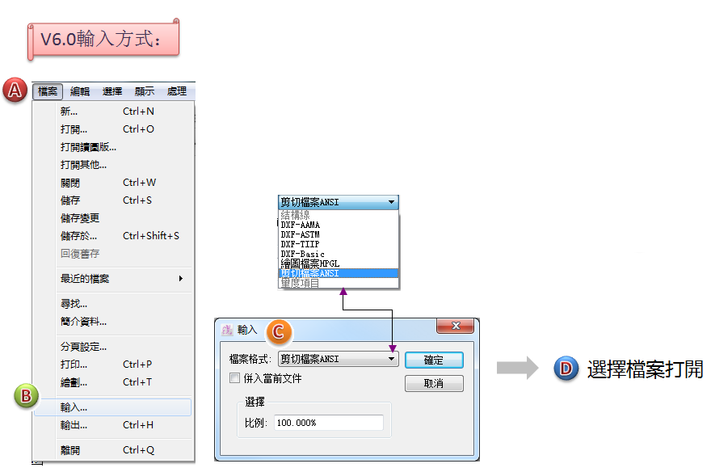711x472 pixels.
Task: Choose 儲存 Ctrl+S menu entry
Action: coord(113,200)
